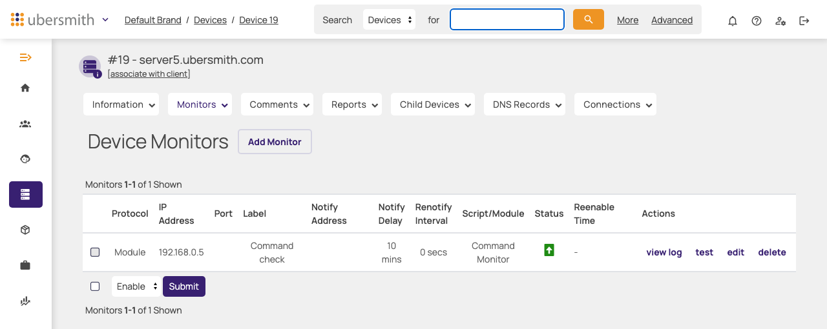Click the Submit button
This screenshot has height=329, width=827.
tap(184, 286)
